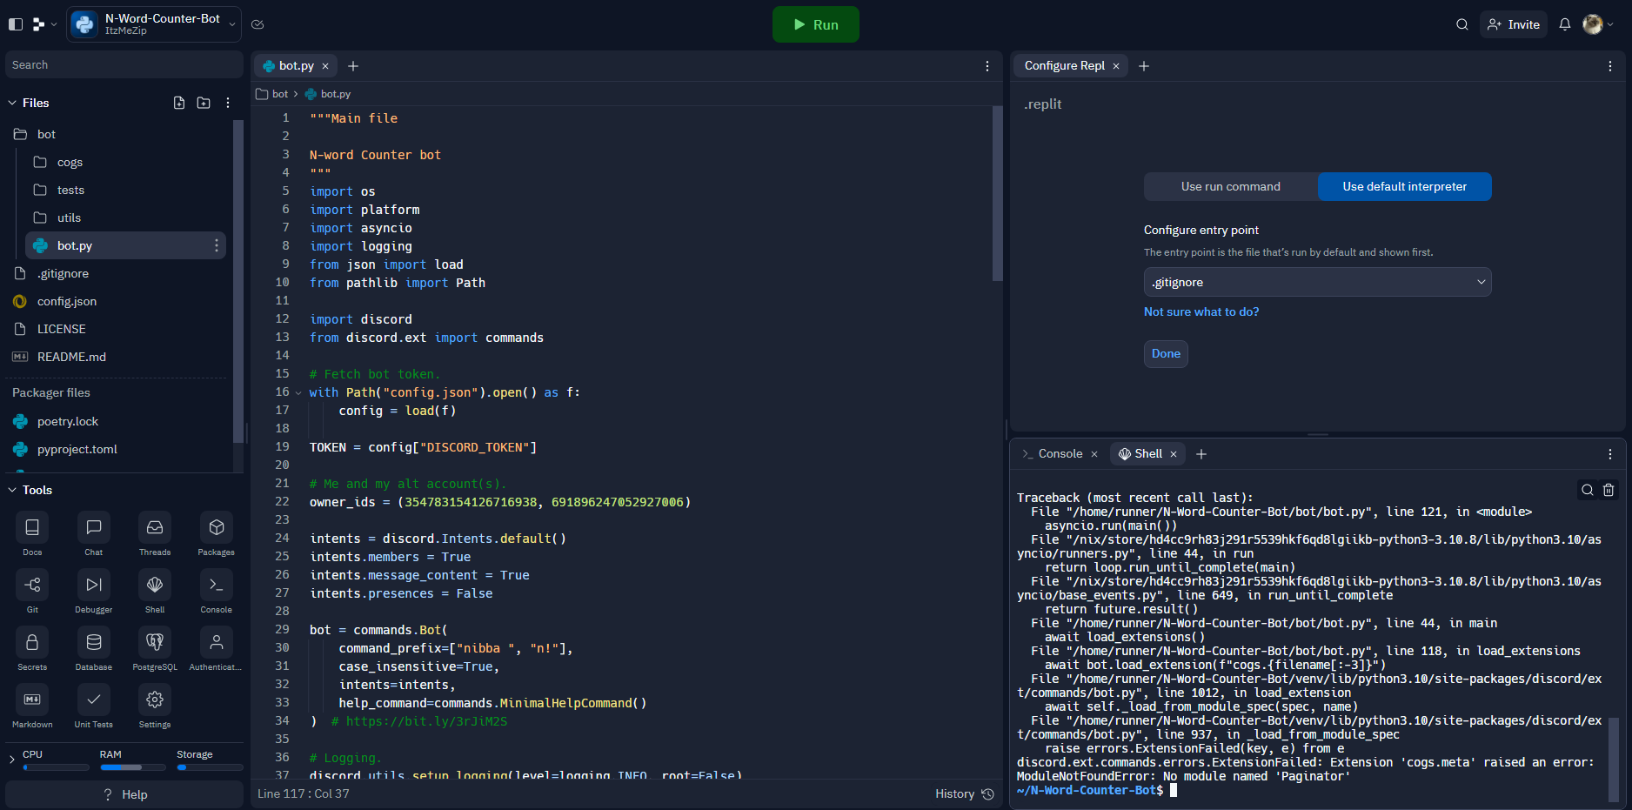This screenshot has height=810, width=1632.
Task: Close the bot.py tab
Action: pyautogui.click(x=325, y=66)
